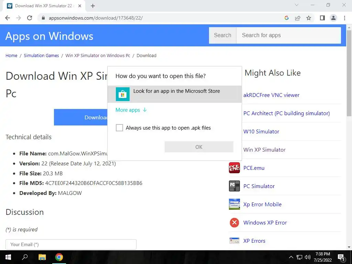The width and height of the screenshot is (352, 264).
Task: Reload the current page
Action: coord(30,18)
